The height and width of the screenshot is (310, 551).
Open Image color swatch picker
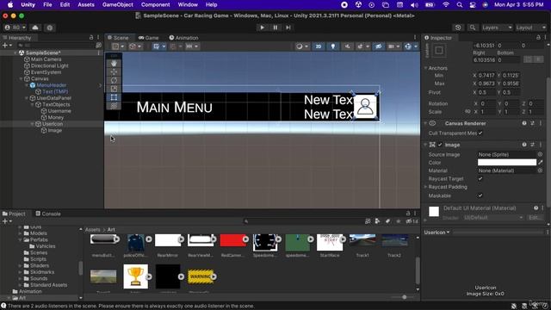[507, 163]
